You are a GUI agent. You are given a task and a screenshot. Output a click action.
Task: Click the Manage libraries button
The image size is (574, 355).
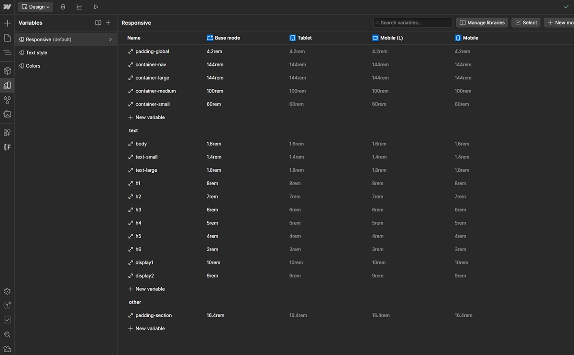[482, 22]
